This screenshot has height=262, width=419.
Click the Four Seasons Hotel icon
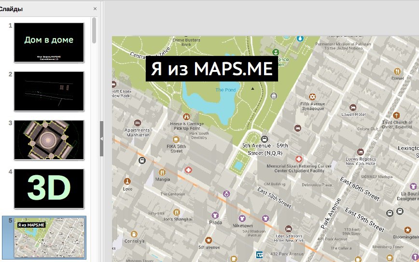coord(288,229)
